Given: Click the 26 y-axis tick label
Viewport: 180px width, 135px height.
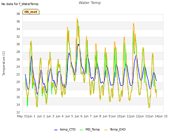Looking at the screenshot, I should [18, 59].
